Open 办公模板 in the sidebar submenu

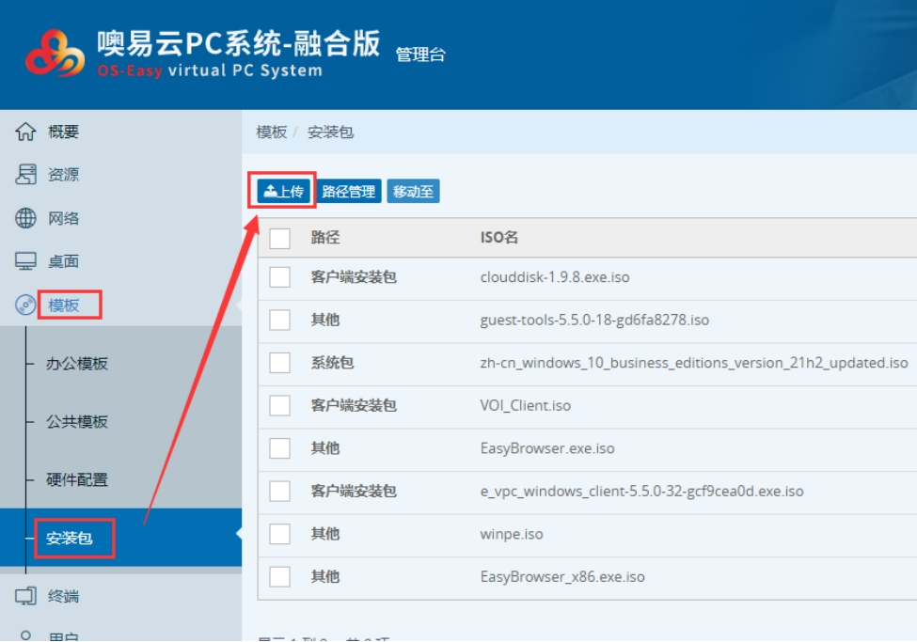(x=77, y=364)
